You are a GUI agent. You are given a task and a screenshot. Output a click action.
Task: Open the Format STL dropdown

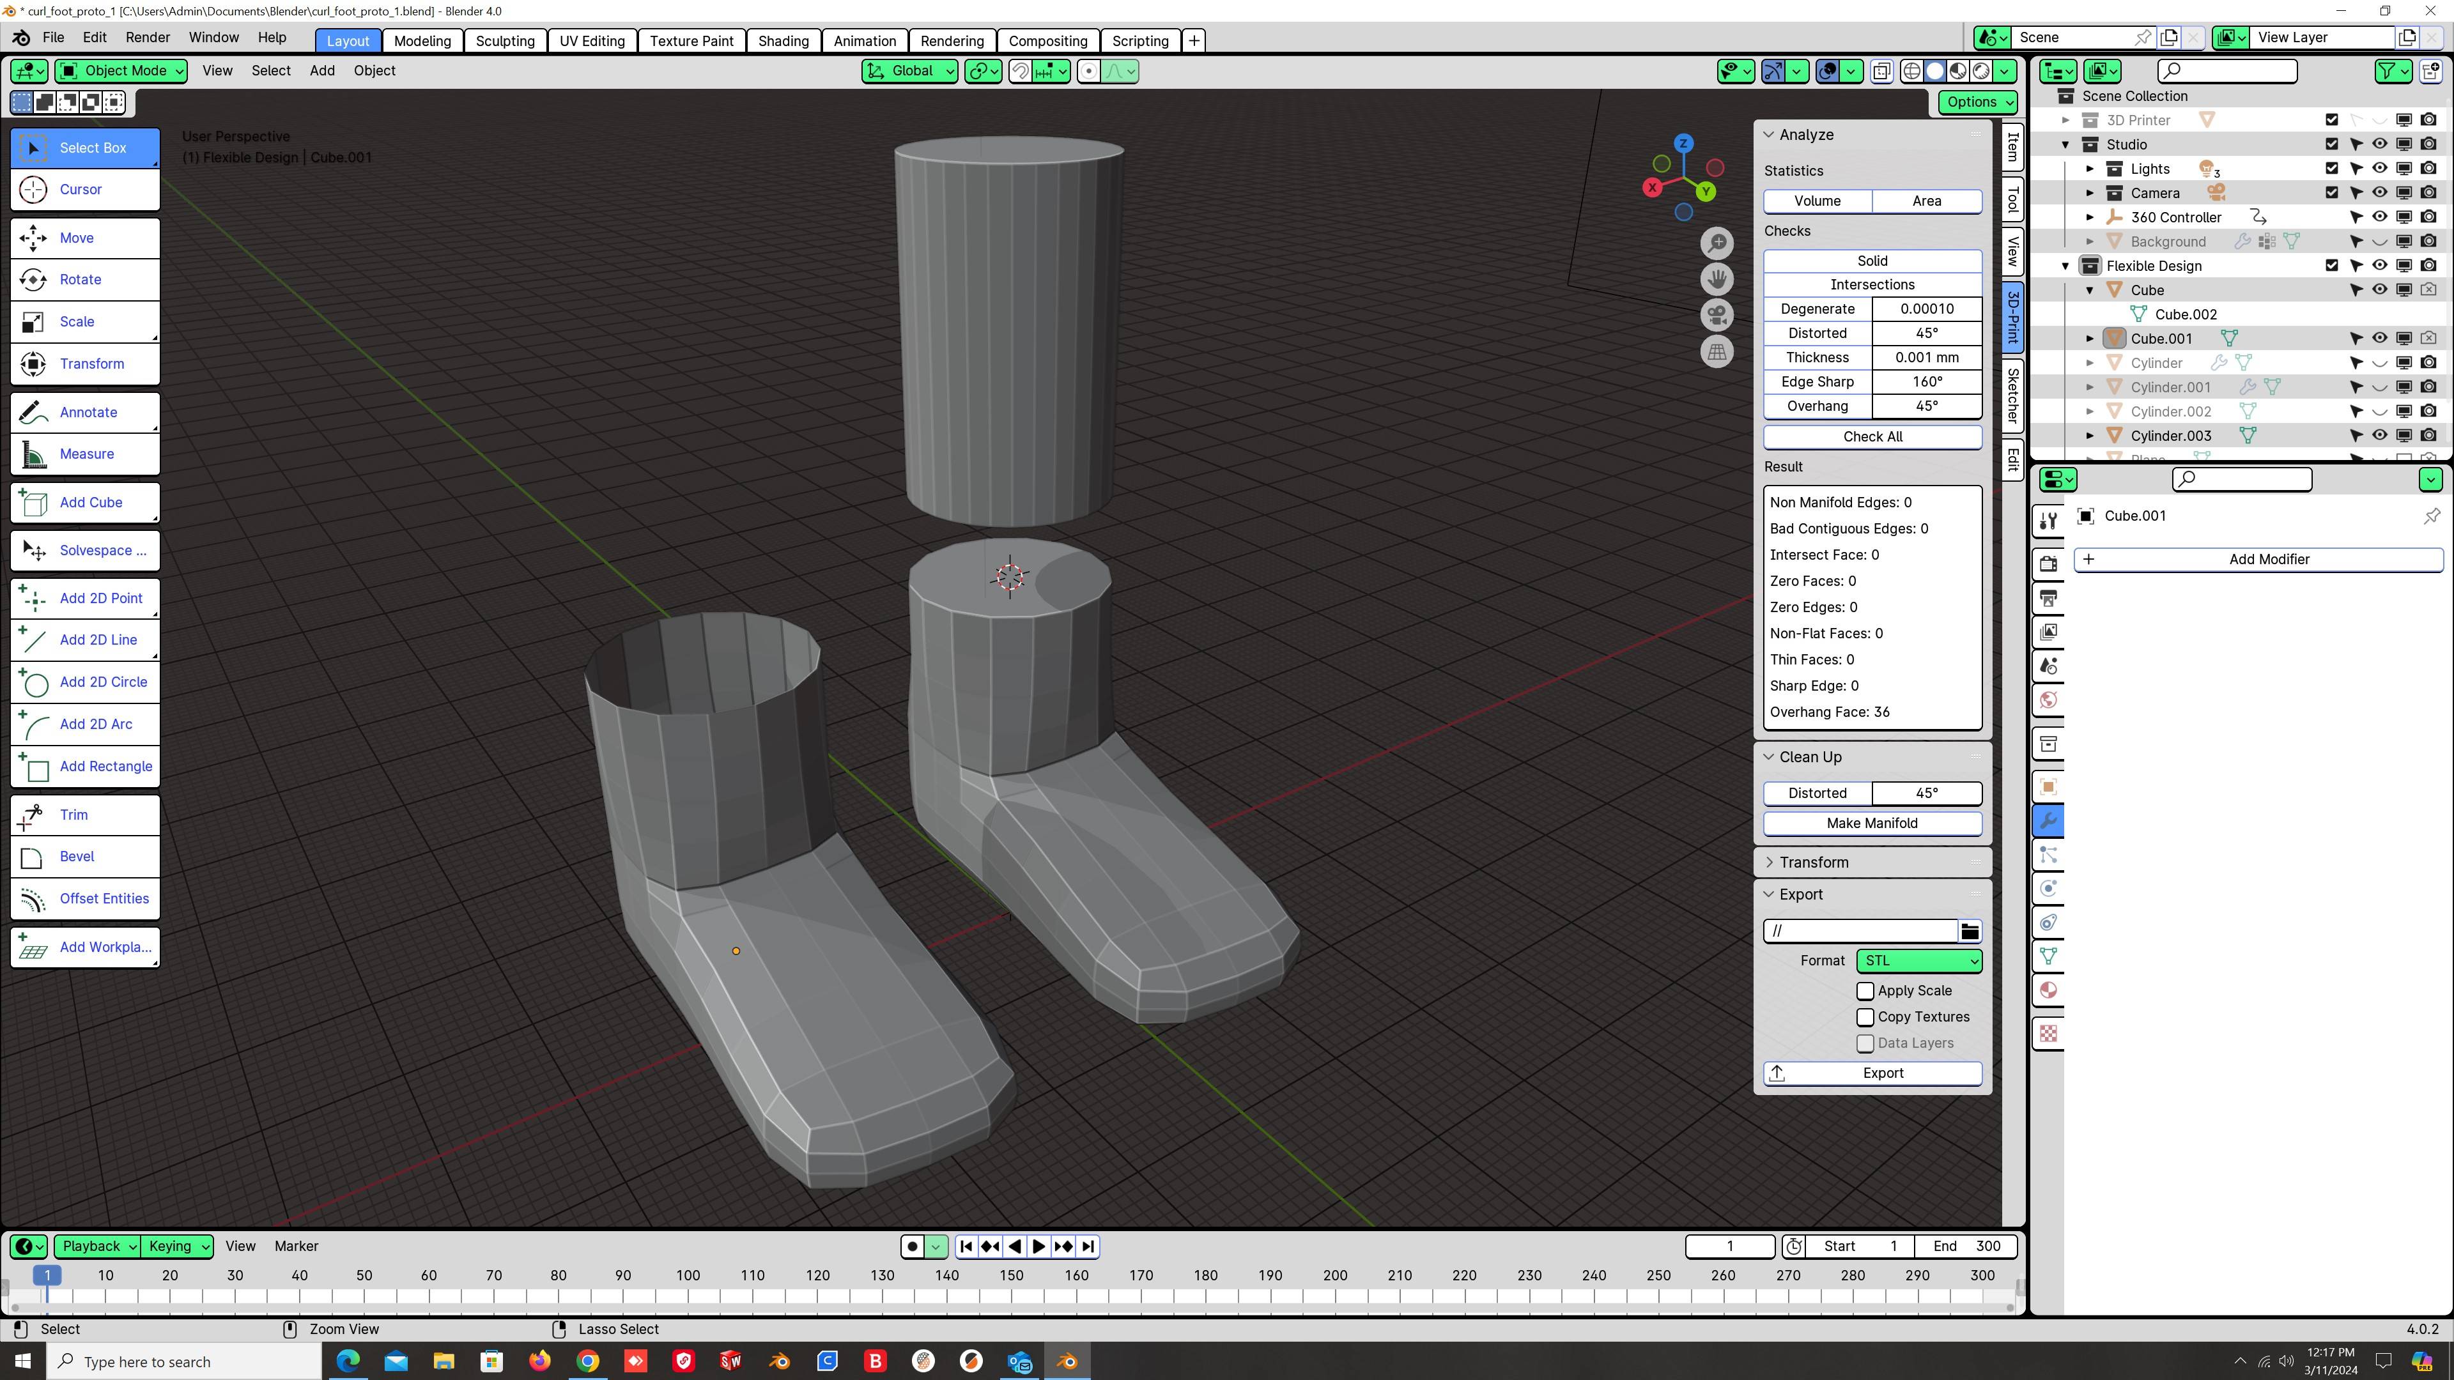(1918, 960)
